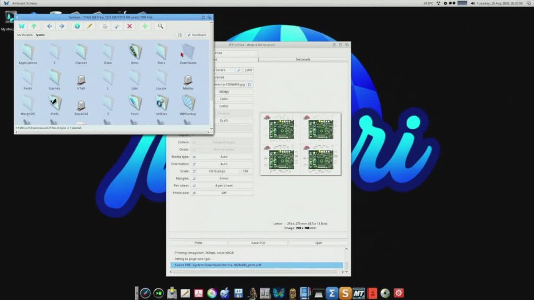The height and width of the screenshot is (300, 534).
Task: Click the file chooser icon next to jpg filename
Action: pyautogui.click(x=250, y=84)
